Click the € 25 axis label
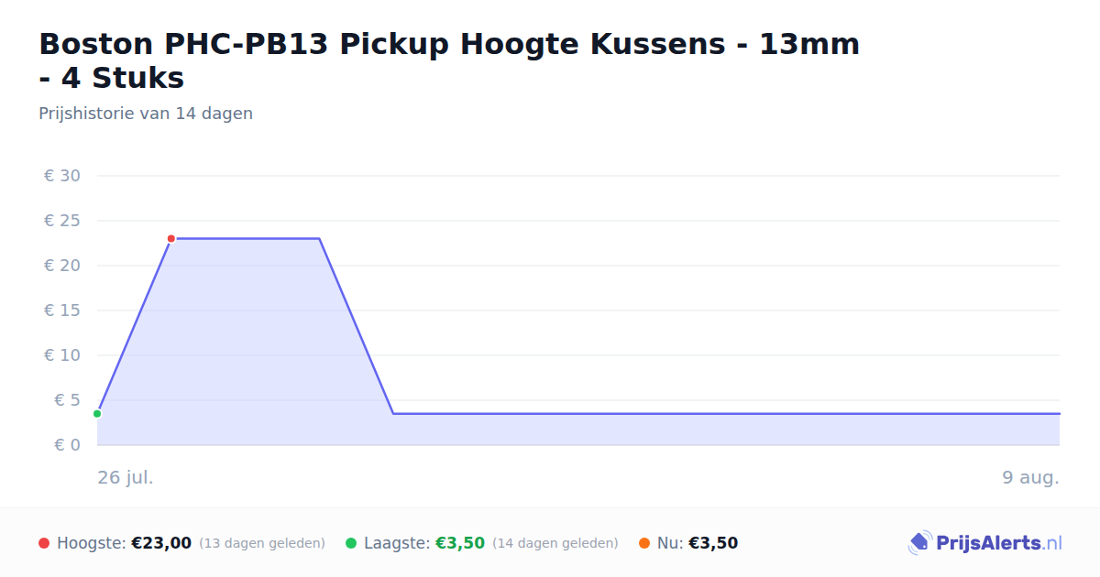Screen dimensions: 1100x577 (62, 221)
